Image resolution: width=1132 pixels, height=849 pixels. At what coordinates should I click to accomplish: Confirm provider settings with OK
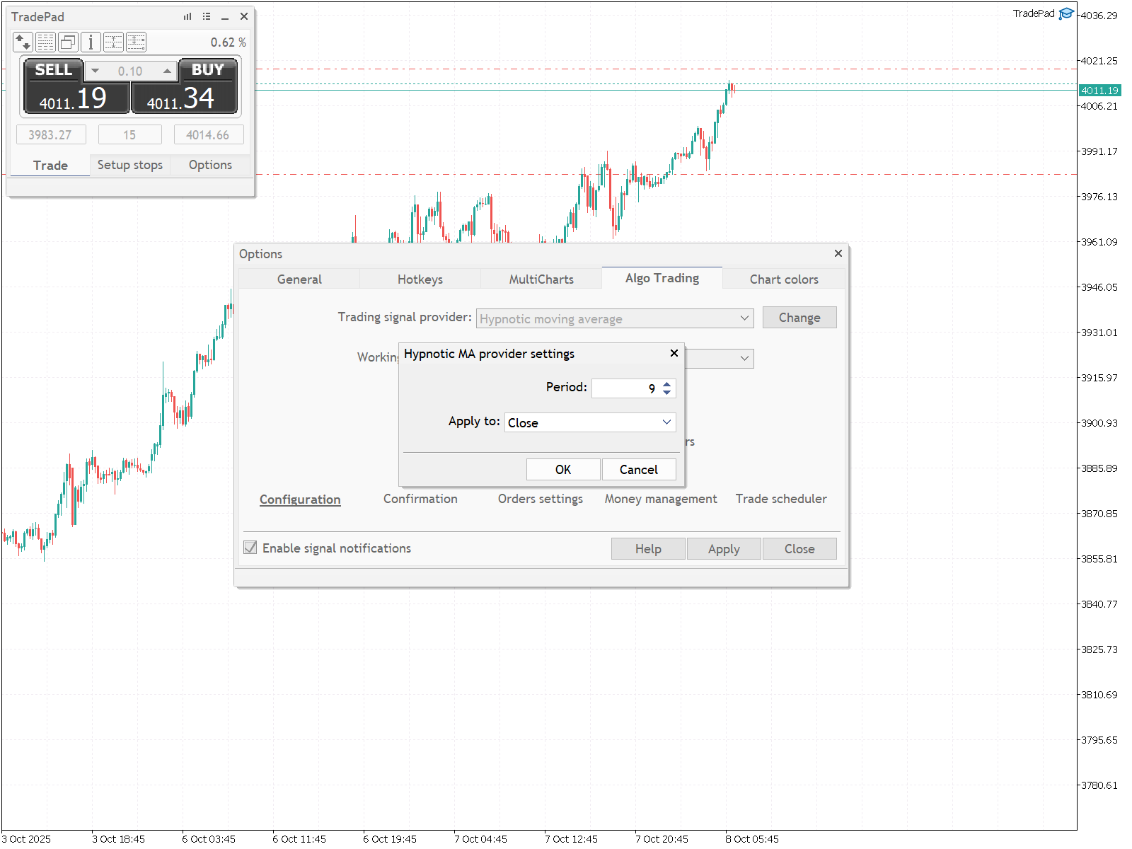coord(563,469)
